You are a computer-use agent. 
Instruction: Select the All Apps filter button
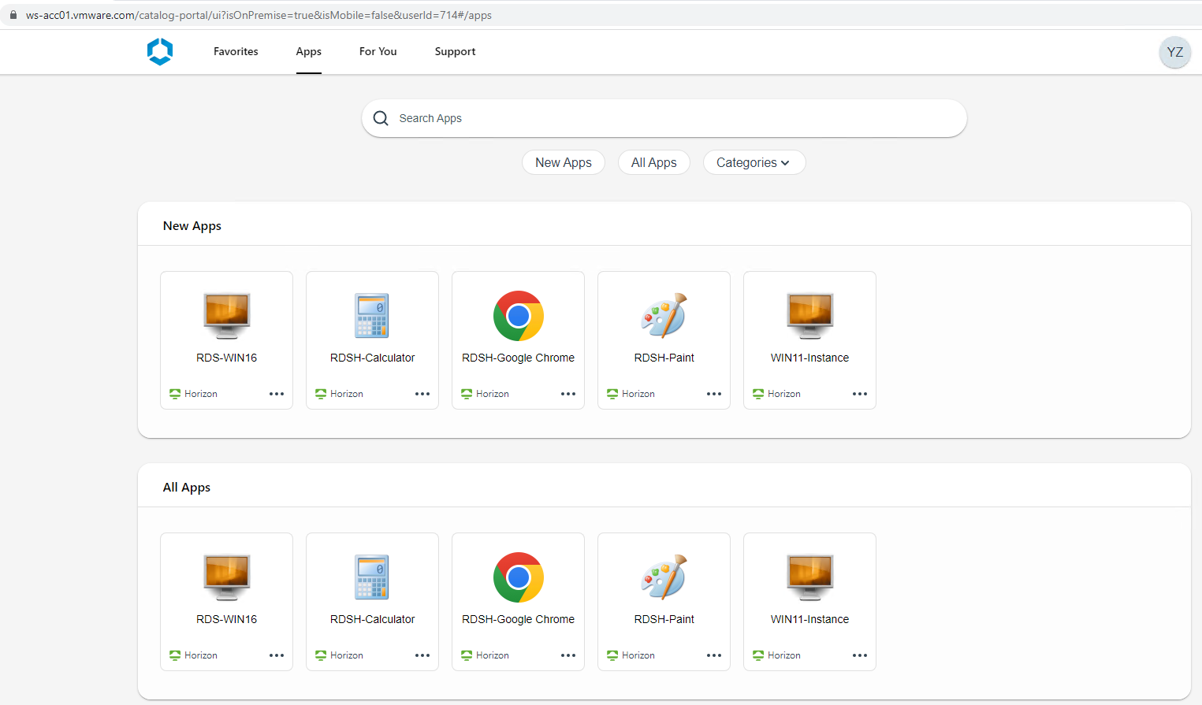653,162
